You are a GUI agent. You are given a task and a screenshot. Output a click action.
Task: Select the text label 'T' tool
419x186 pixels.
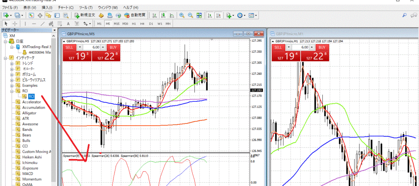point(77,24)
